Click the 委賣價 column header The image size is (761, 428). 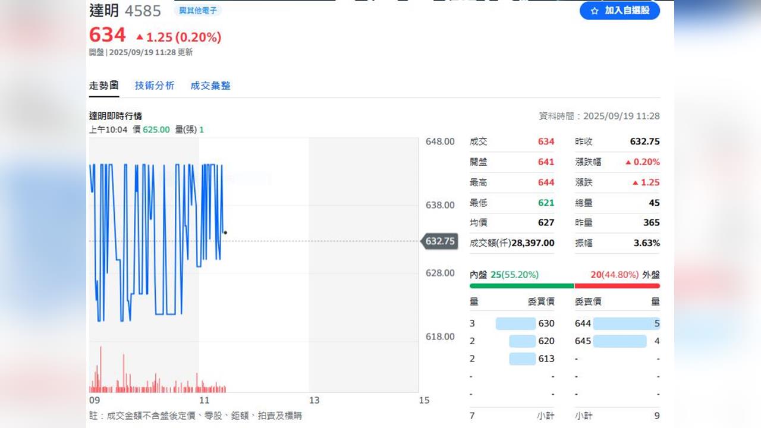588,301
